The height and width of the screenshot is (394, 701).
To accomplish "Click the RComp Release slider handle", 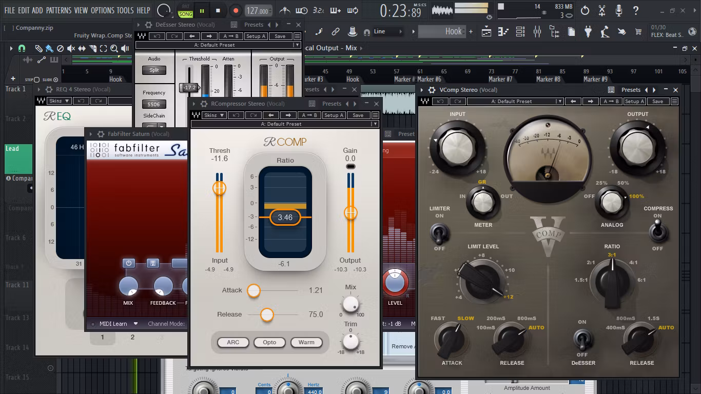I will tap(267, 314).
